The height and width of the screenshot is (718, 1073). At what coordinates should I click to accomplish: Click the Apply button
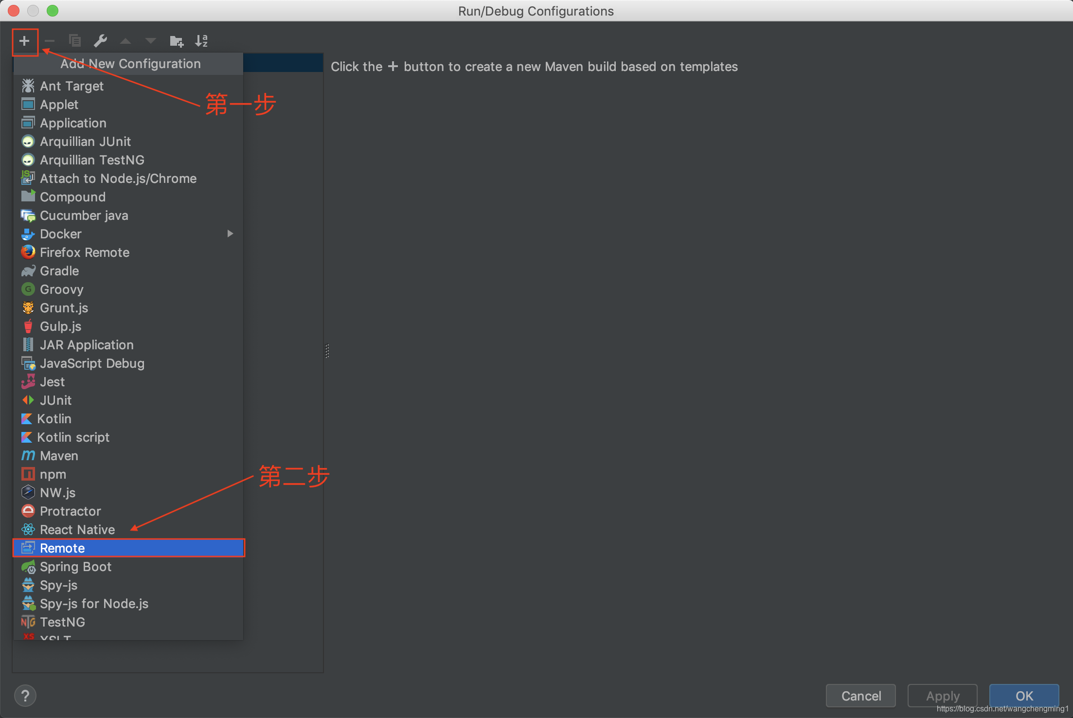[x=942, y=696]
